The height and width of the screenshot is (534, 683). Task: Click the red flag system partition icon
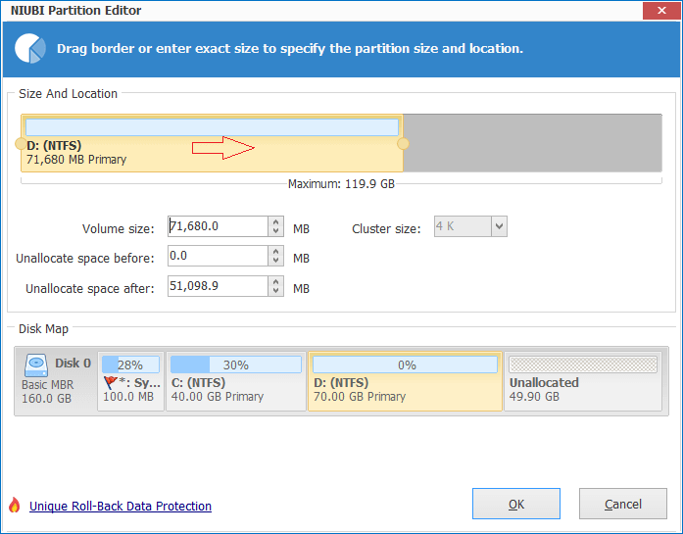tap(111, 383)
